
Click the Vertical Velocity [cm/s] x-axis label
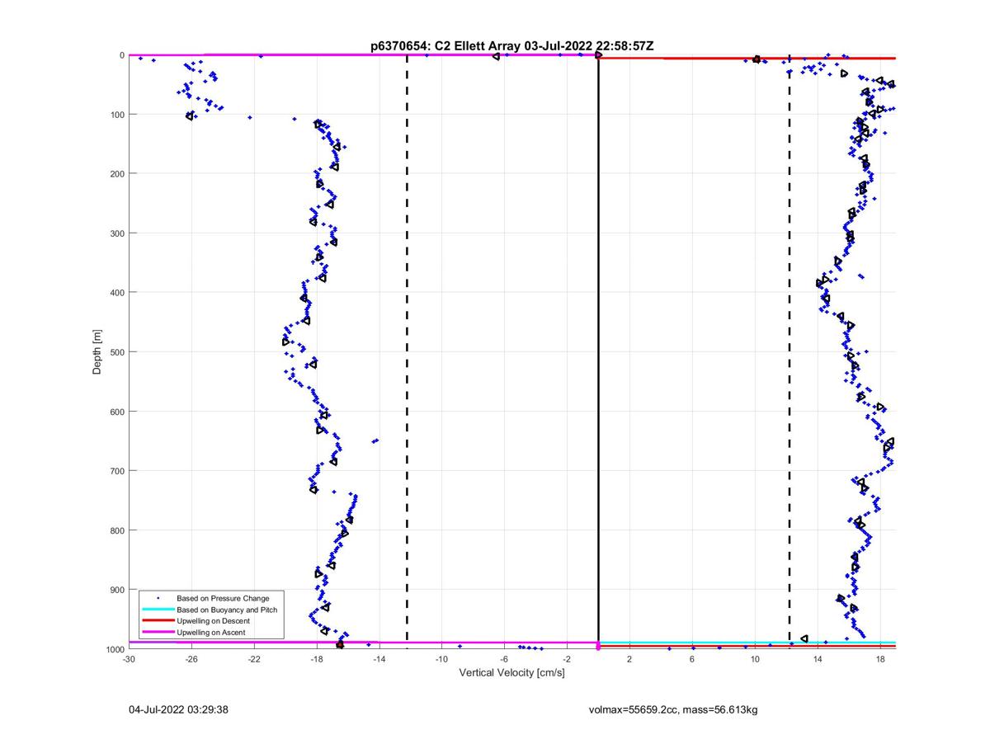pyautogui.click(x=511, y=672)
